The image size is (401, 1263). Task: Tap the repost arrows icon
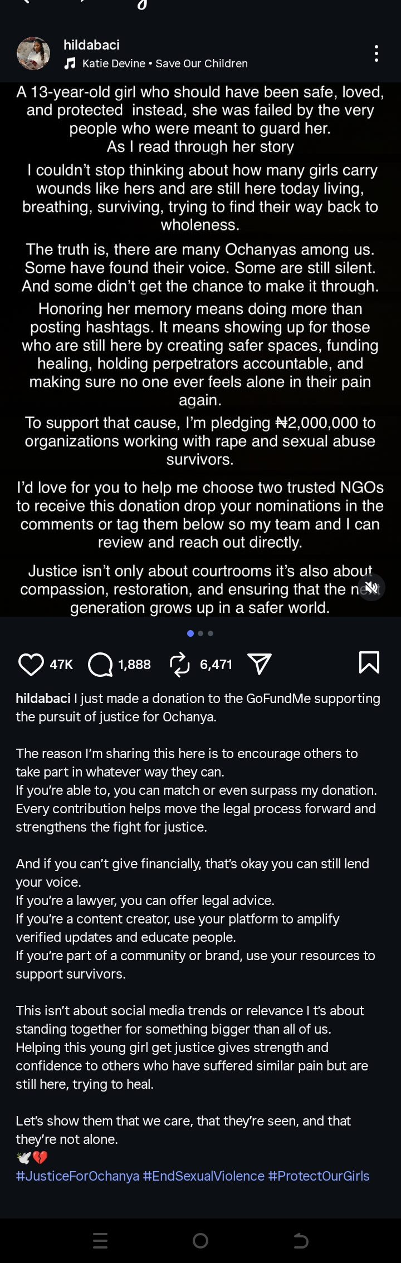point(180,664)
